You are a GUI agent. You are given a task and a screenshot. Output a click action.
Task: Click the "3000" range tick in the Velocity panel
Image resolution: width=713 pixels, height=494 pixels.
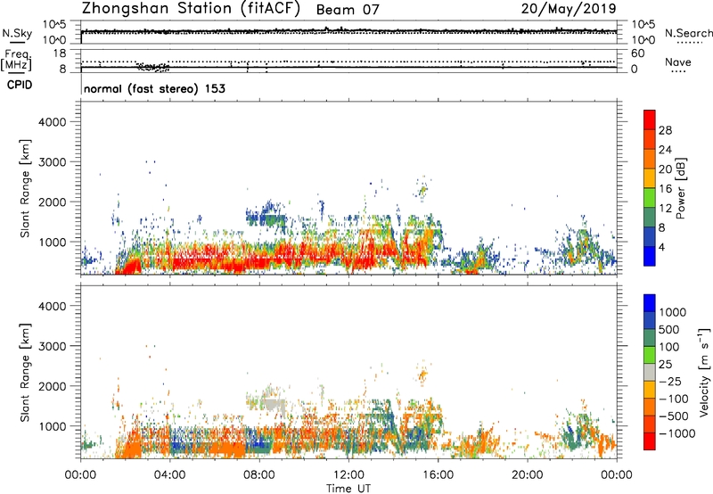click(53, 346)
